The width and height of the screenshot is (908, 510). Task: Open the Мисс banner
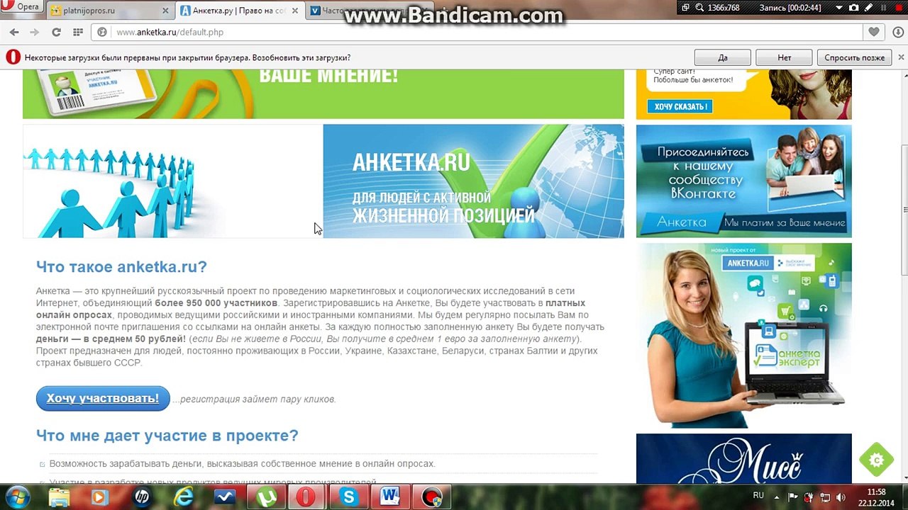point(743,459)
